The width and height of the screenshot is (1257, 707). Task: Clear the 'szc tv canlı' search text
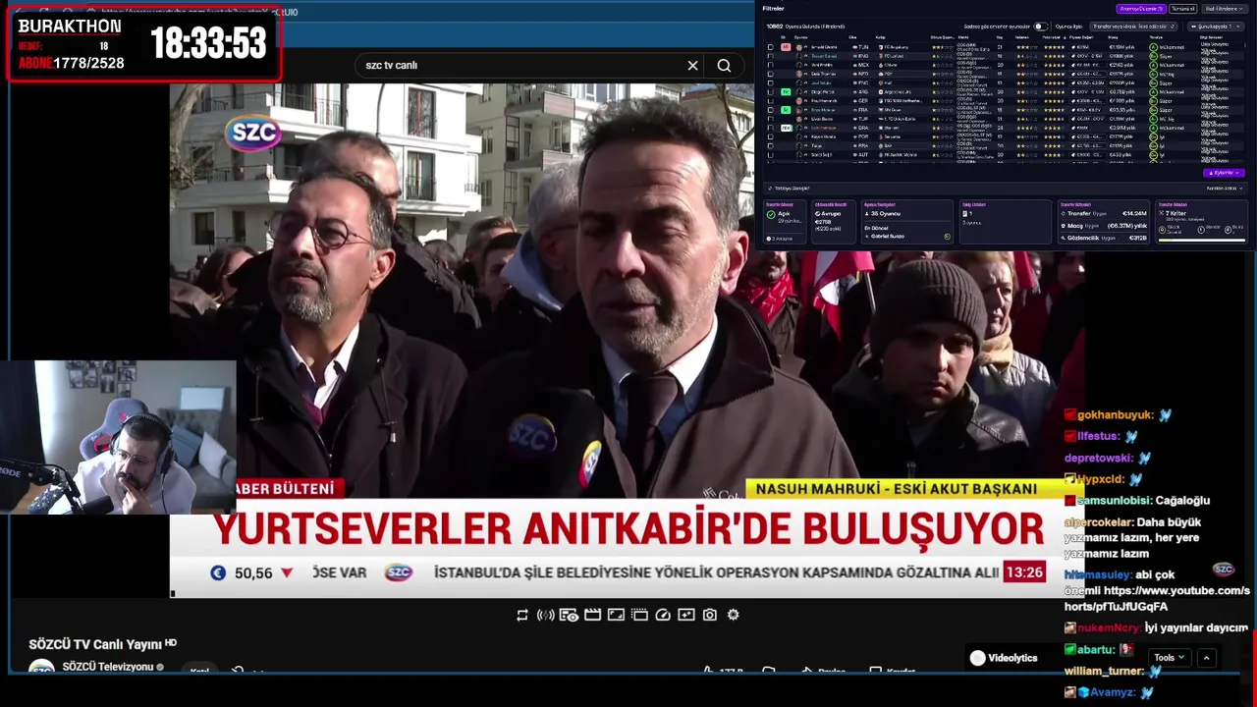click(692, 65)
